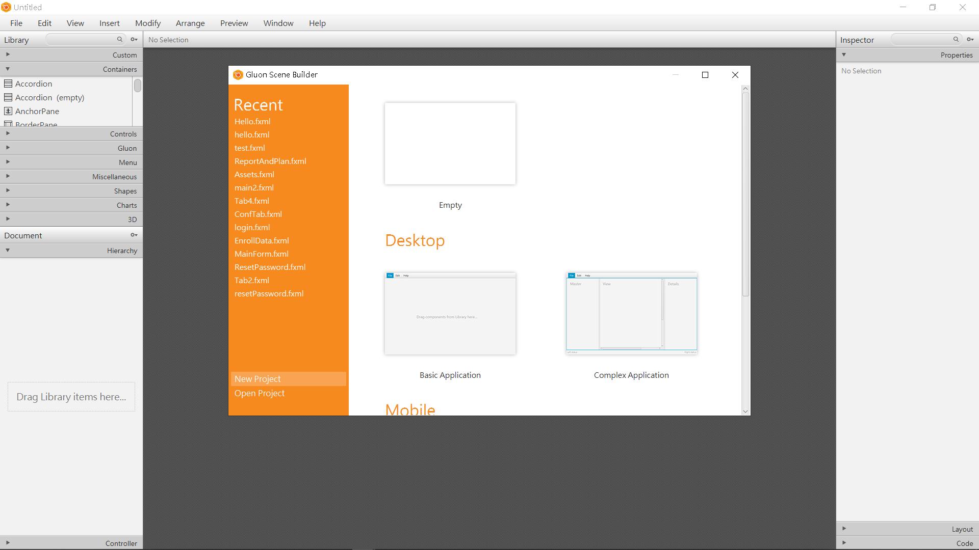Click the Library search magnifier icon
Image resolution: width=979 pixels, height=550 pixels.
120,39
